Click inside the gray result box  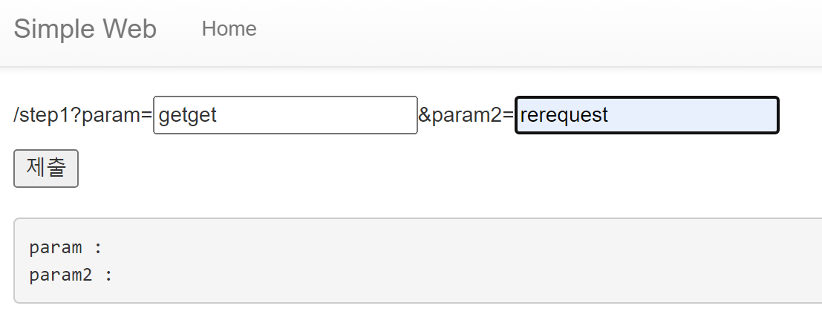coord(418,261)
